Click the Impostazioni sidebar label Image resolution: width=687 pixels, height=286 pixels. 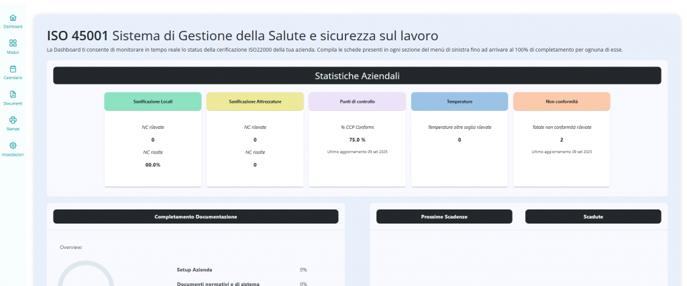pos(13,155)
